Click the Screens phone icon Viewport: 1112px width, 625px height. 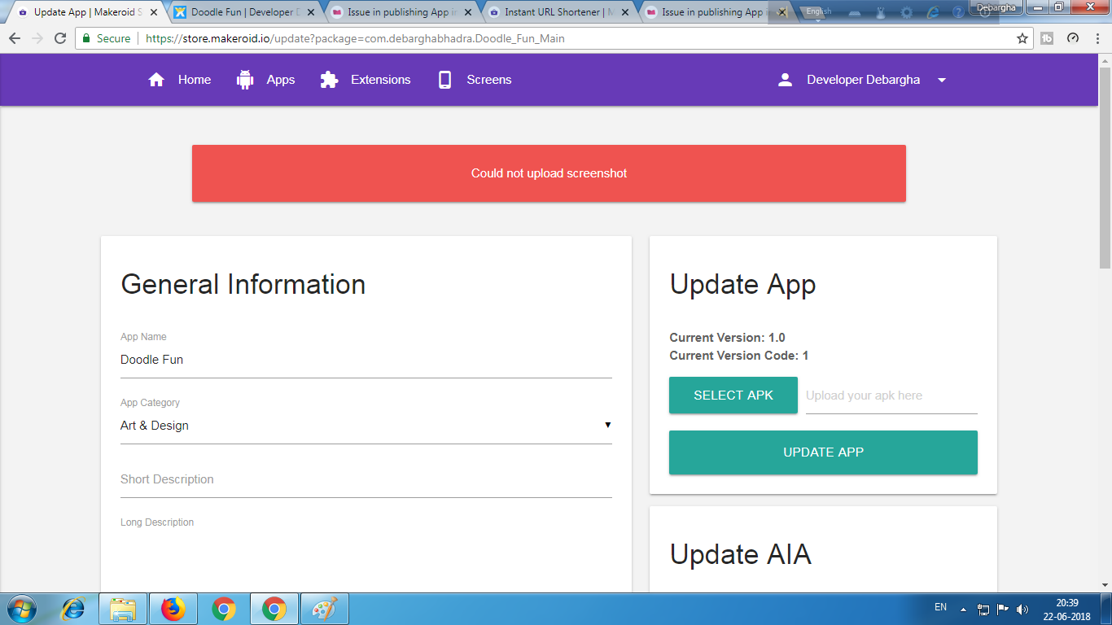click(444, 80)
